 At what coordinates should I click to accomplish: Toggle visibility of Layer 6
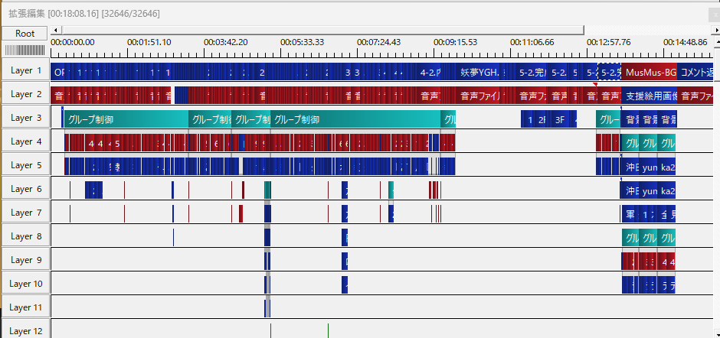[25, 189]
